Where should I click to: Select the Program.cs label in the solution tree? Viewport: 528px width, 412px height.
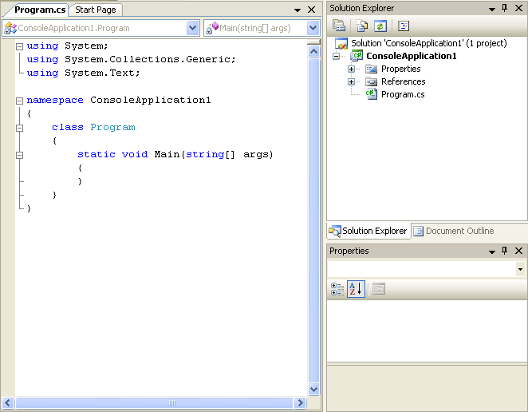[x=403, y=94]
